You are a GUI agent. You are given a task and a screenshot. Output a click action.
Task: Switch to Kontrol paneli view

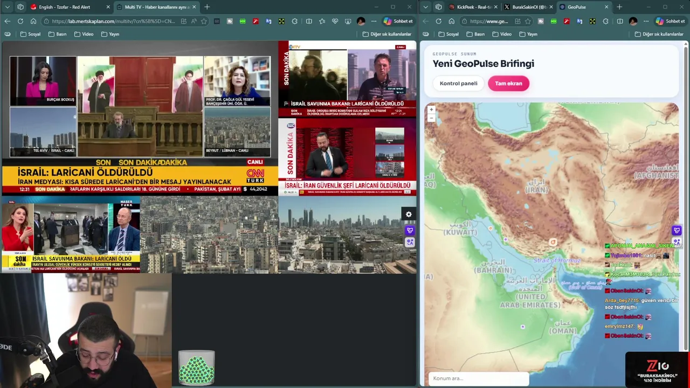[x=458, y=84]
